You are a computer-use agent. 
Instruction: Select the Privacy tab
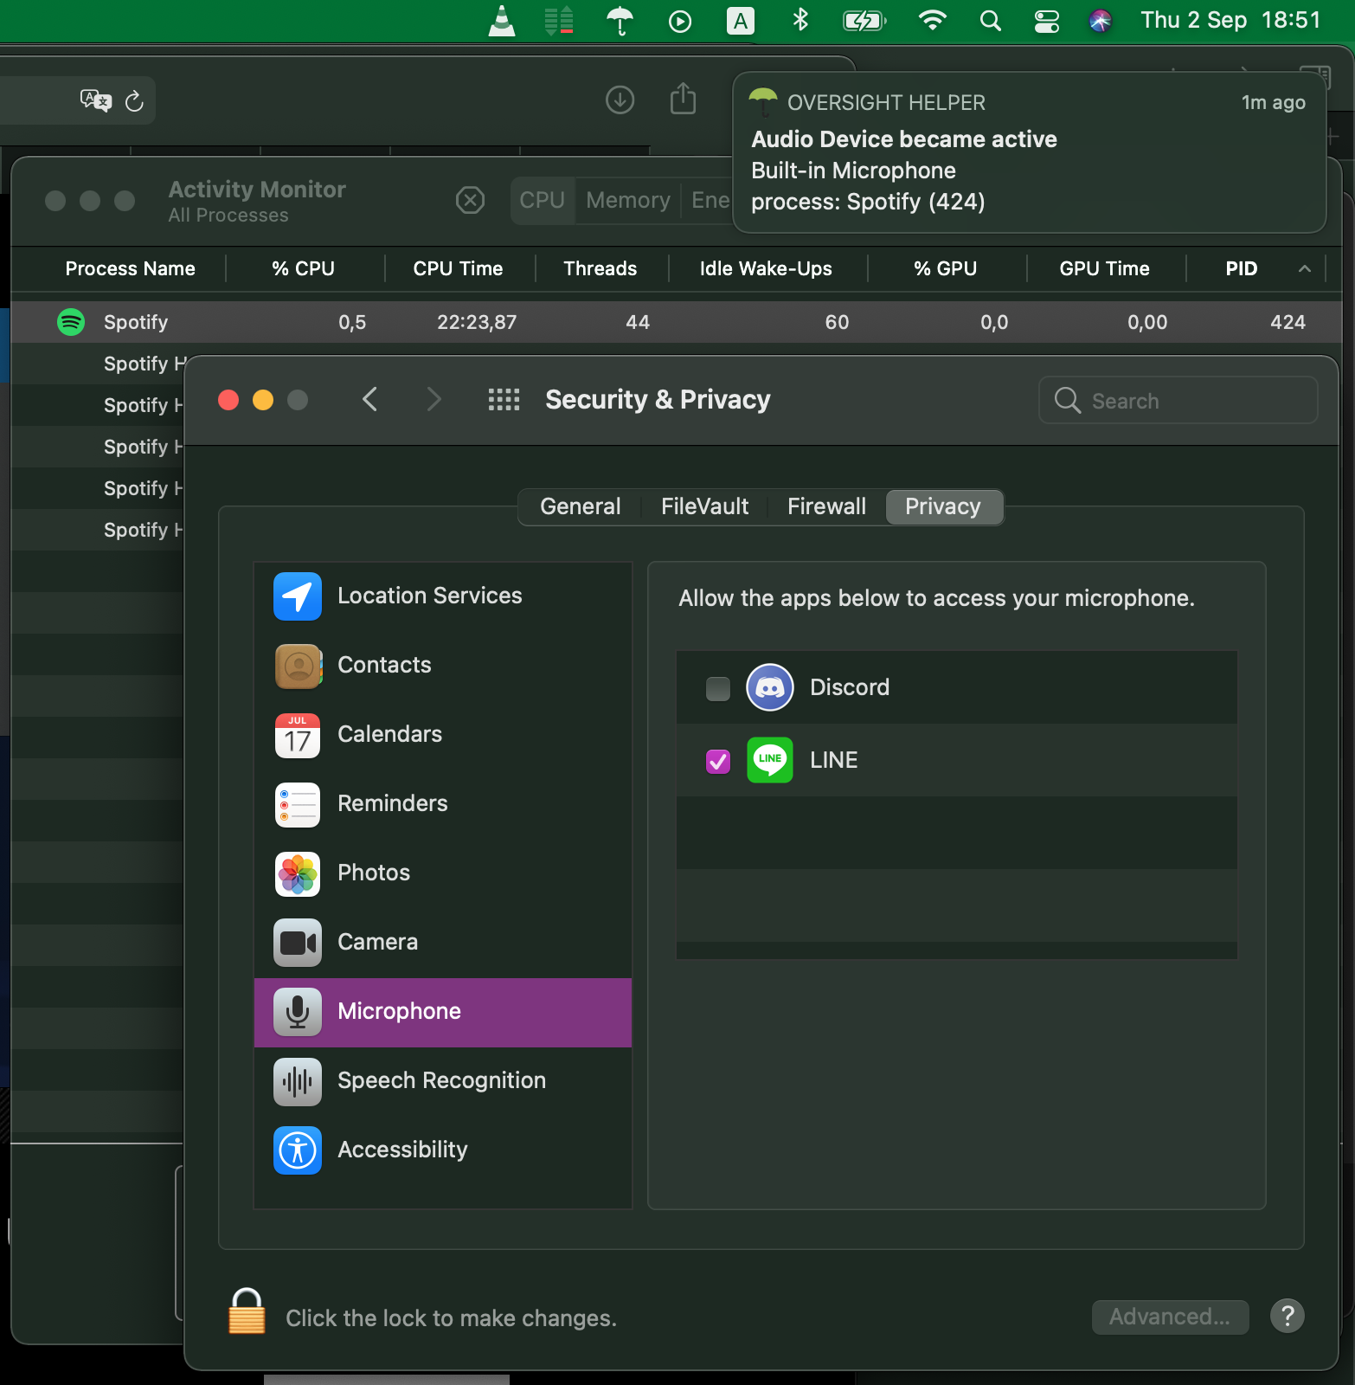pos(943,506)
